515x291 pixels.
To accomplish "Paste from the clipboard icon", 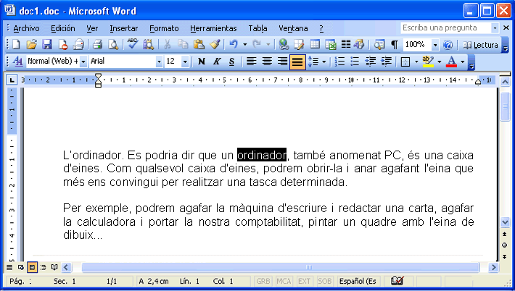I will click(x=199, y=45).
